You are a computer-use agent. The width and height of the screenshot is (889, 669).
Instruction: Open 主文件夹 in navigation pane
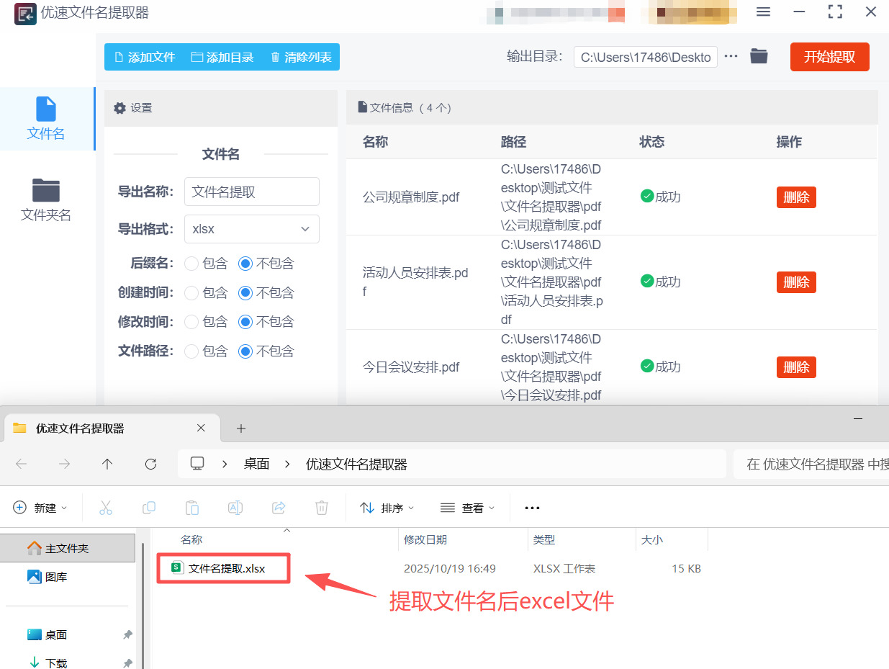pos(68,548)
